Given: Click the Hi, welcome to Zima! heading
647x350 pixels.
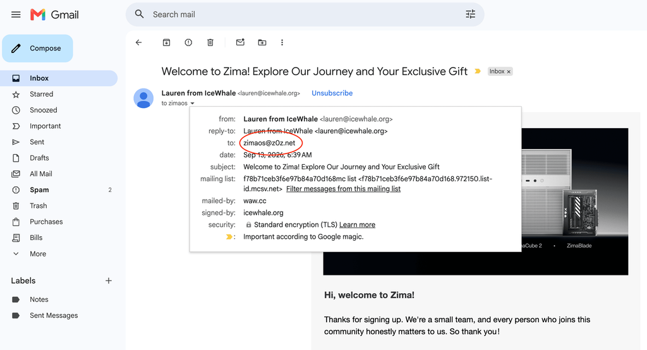Looking at the screenshot, I should [x=369, y=295].
